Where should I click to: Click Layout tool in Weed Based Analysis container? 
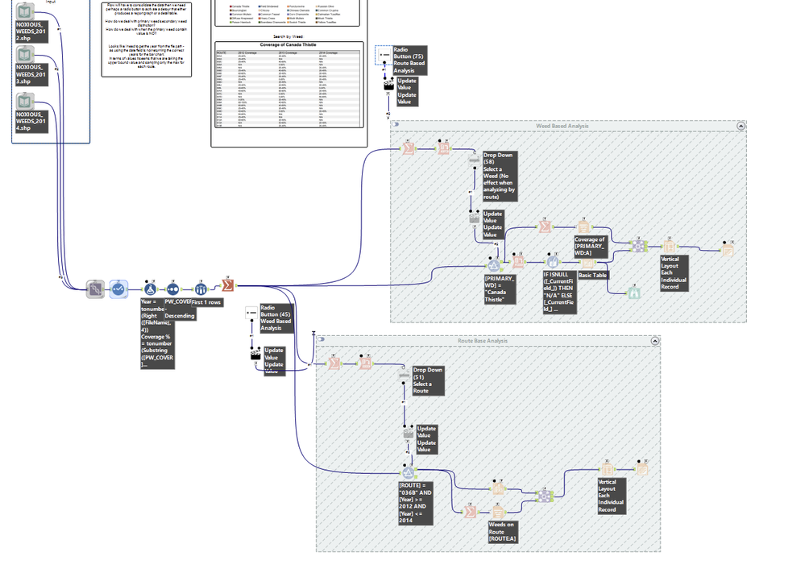coord(669,247)
